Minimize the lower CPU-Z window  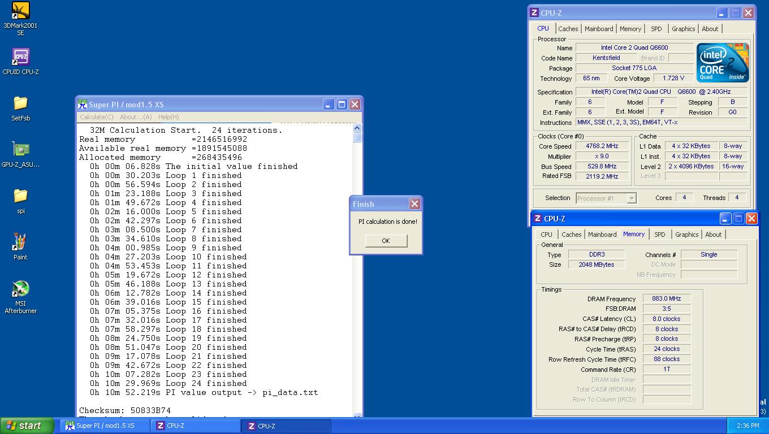(x=725, y=218)
